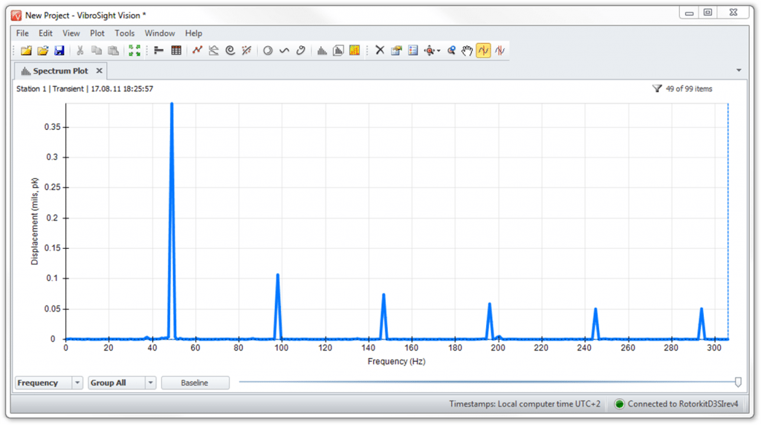Click the spectrum bars plot icon
The height and width of the screenshot is (425, 761).
(322, 51)
